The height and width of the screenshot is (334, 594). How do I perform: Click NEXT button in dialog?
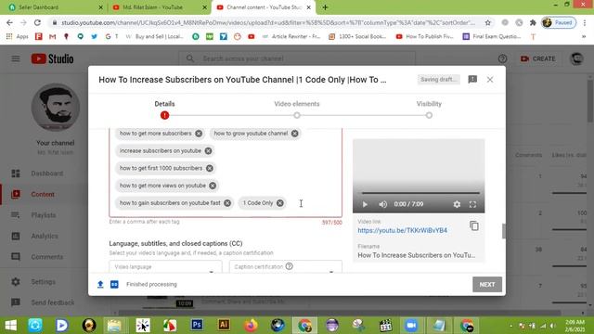pos(487,285)
